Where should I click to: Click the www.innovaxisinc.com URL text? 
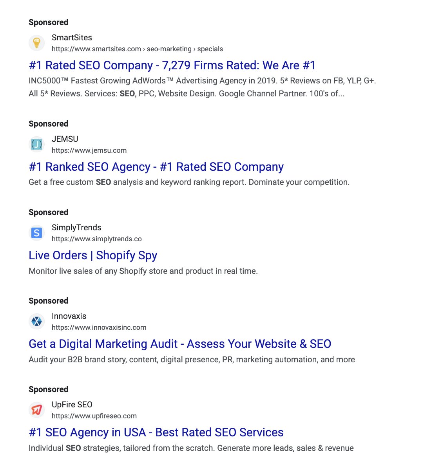point(99,327)
